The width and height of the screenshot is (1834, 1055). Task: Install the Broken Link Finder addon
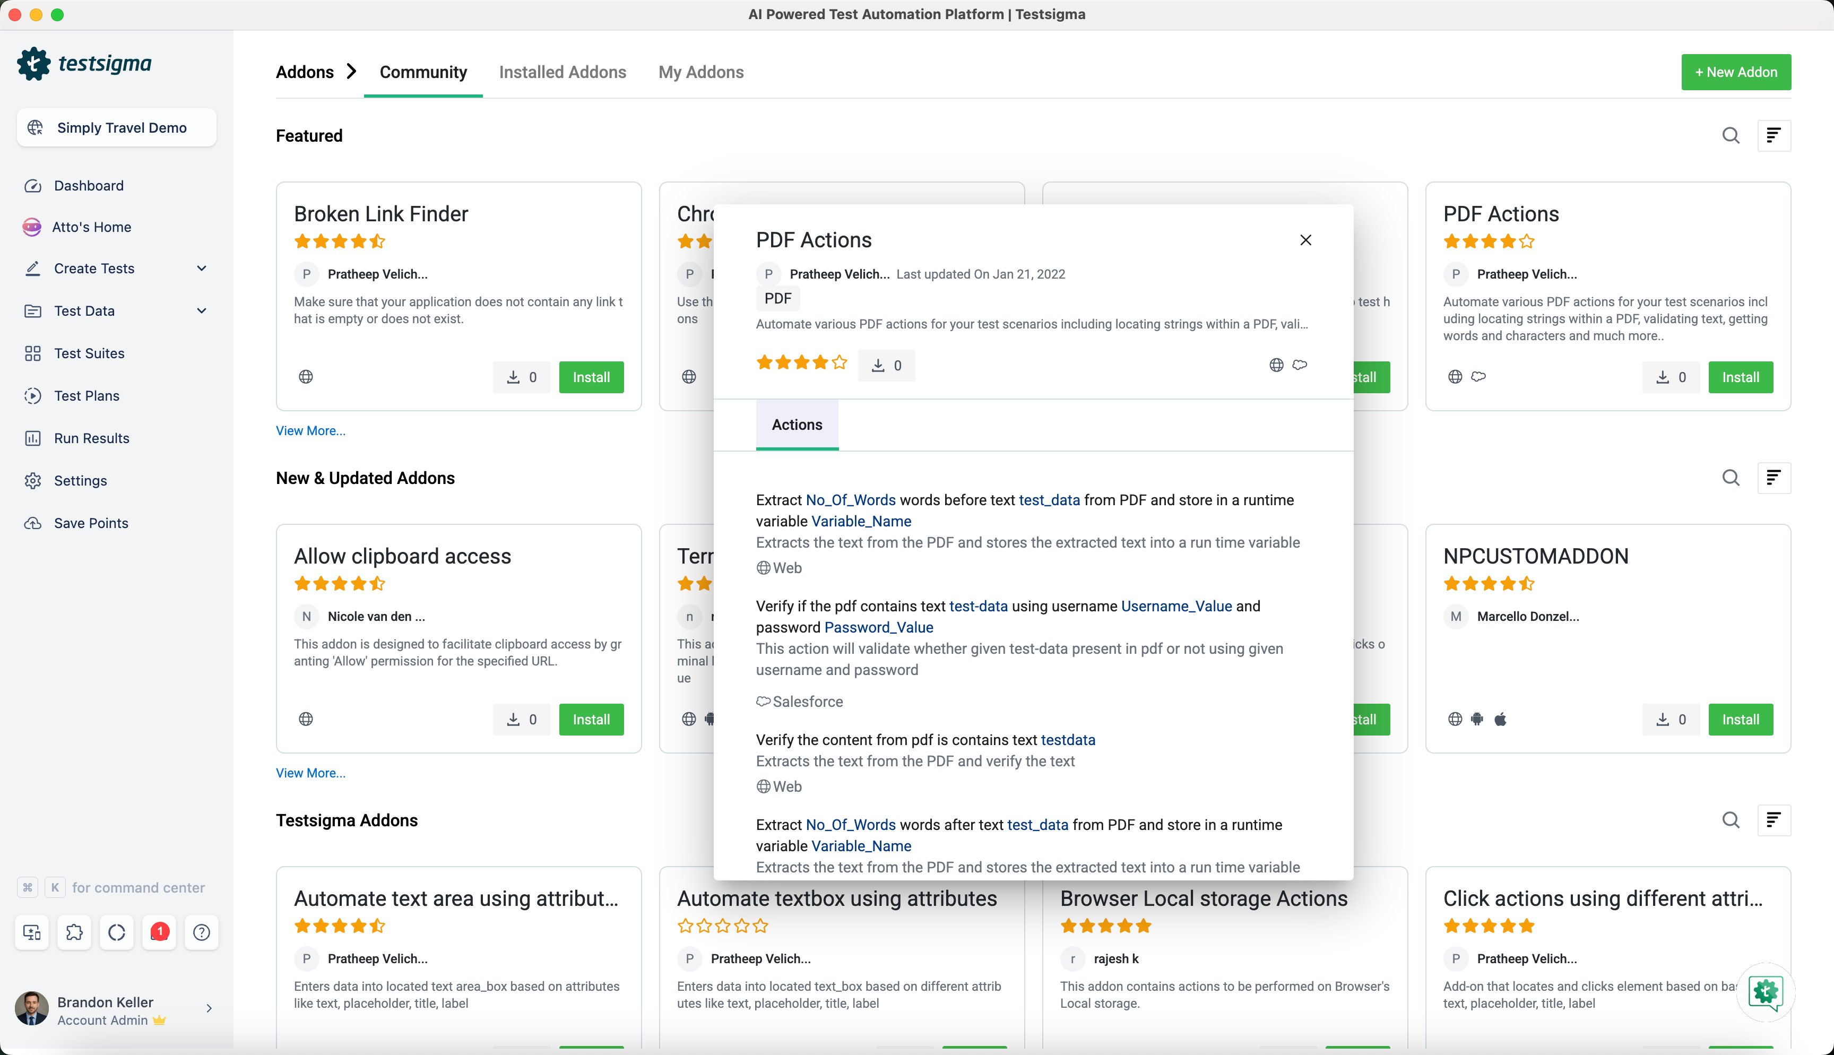591,377
